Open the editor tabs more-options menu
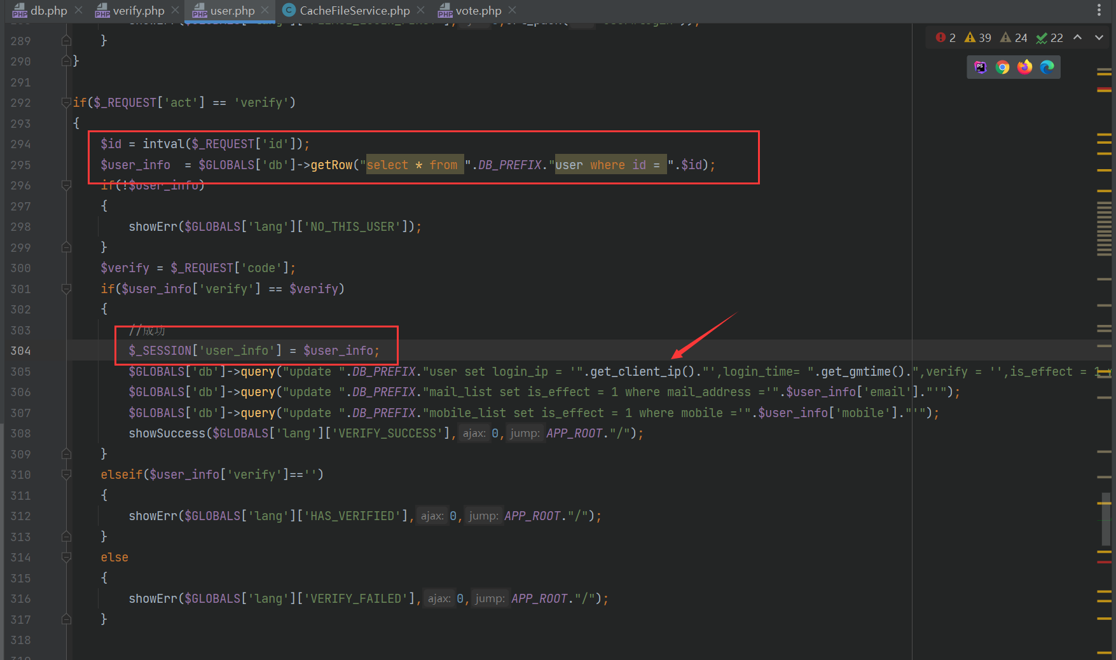Image resolution: width=1116 pixels, height=660 pixels. (x=1099, y=10)
